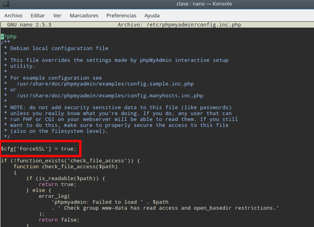
Task: Click the 'utility.' comment line
Action: click(x=20, y=66)
